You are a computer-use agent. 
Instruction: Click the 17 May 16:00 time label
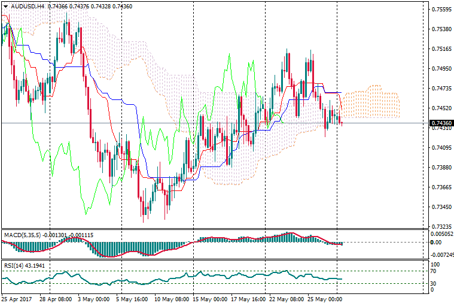(248, 298)
